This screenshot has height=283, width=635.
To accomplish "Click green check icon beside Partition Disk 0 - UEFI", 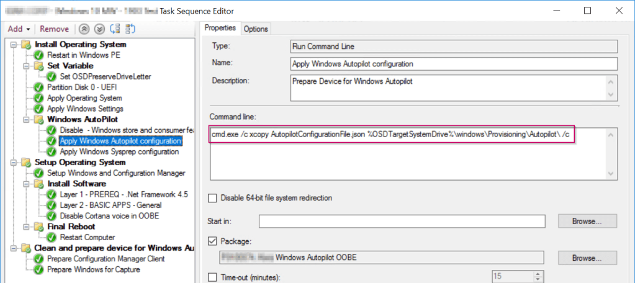I will click(39, 88).
